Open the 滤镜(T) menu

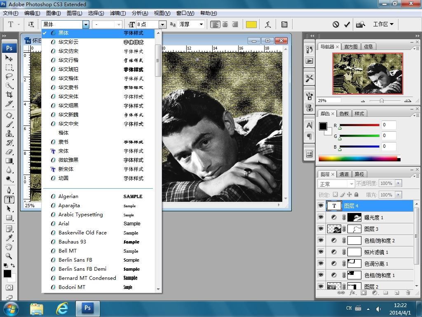[118, 13]
